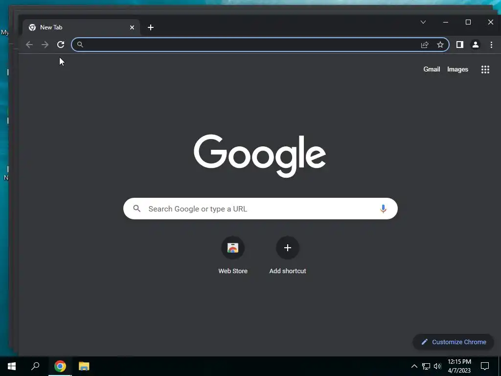
Task: Click the browser forward arrow
Action: click(45, 45)
